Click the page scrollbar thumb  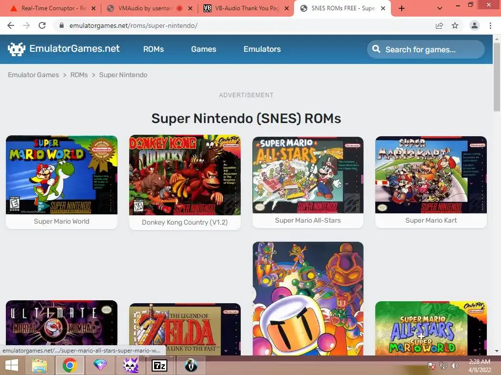tap(497, 77)
